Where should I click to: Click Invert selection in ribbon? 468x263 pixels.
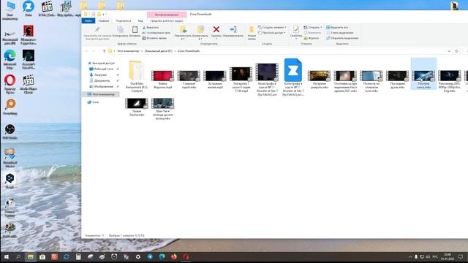342,38
